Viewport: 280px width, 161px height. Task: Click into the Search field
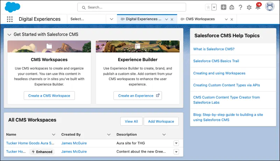coord(132,7)
